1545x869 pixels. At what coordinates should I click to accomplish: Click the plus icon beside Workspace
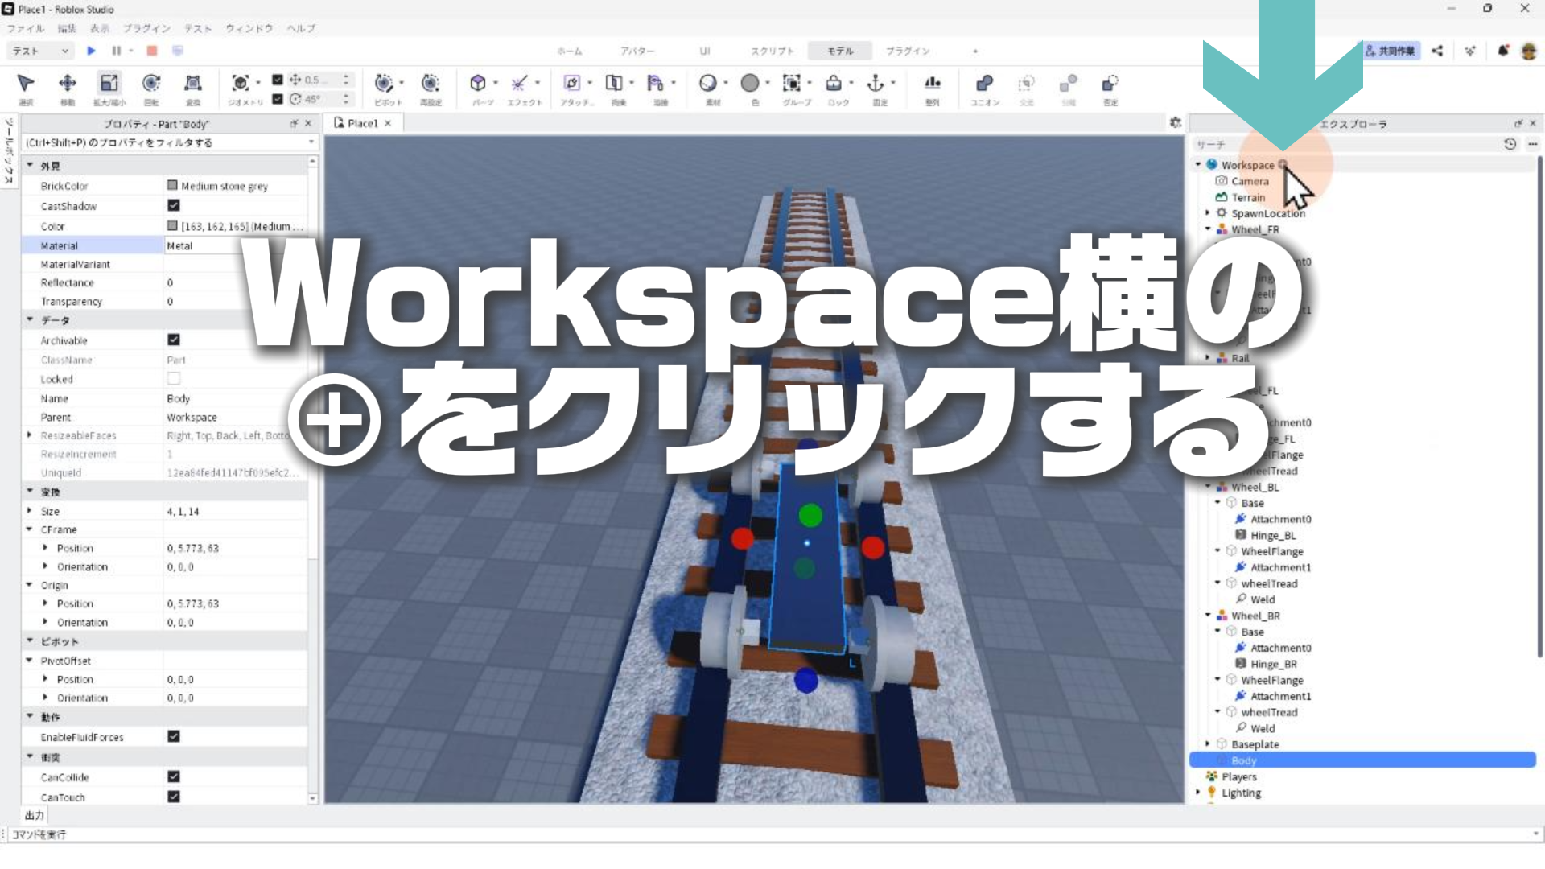pyautogui.click(x=1283, y=164)
